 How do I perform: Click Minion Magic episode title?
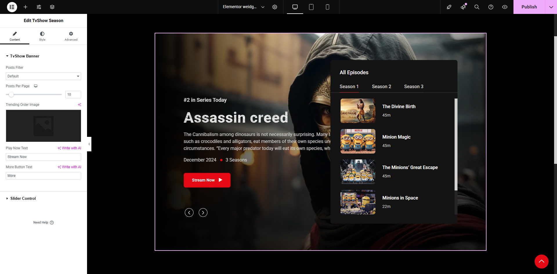pyautogui.click(x=396, y=137)
